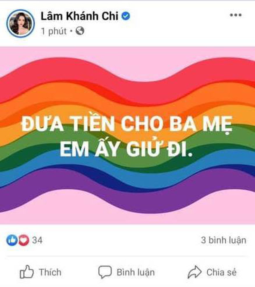The image size is (255, 287).
Task: Click the Bình luận button label
Action: click(x=136, y=272)
